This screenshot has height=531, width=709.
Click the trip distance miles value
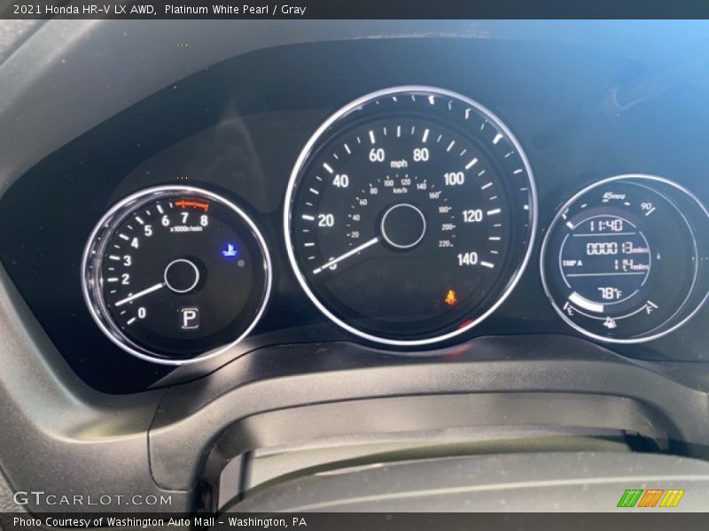point(631,265)
